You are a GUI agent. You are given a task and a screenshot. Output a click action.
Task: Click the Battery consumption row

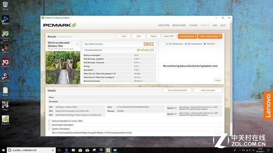[x=119, y=55]
